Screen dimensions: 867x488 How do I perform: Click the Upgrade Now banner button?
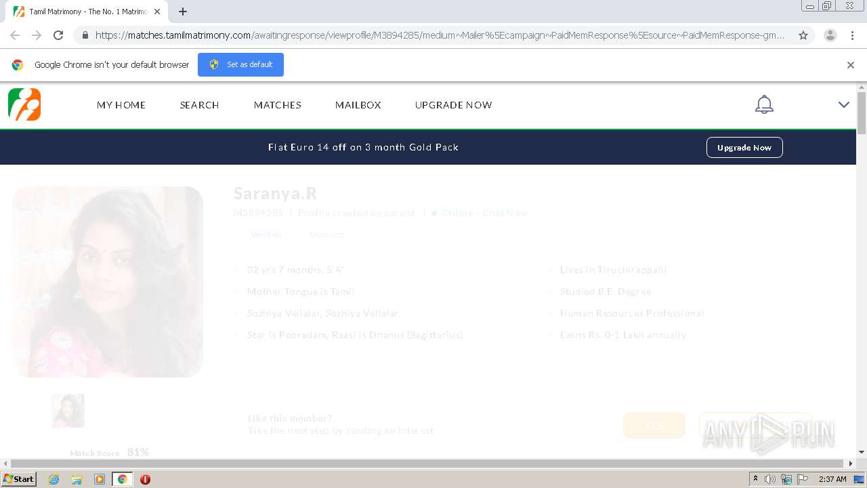(x=744, y=147)
